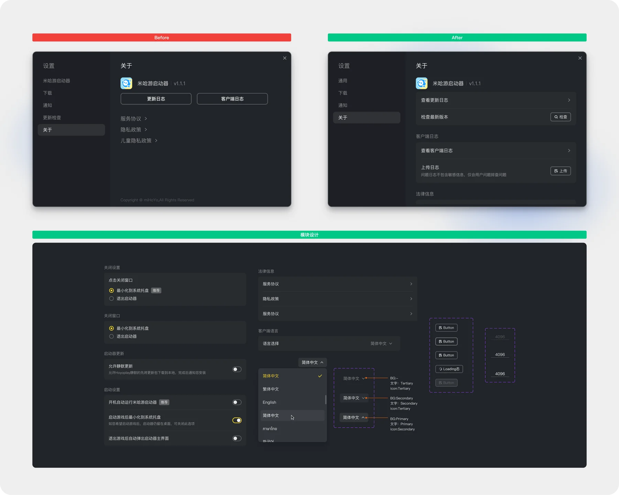Toggle 退出游戏后自动弹出启动器主界面 switch
Screen dimensions: 619x495
click(x=237, y=438)
